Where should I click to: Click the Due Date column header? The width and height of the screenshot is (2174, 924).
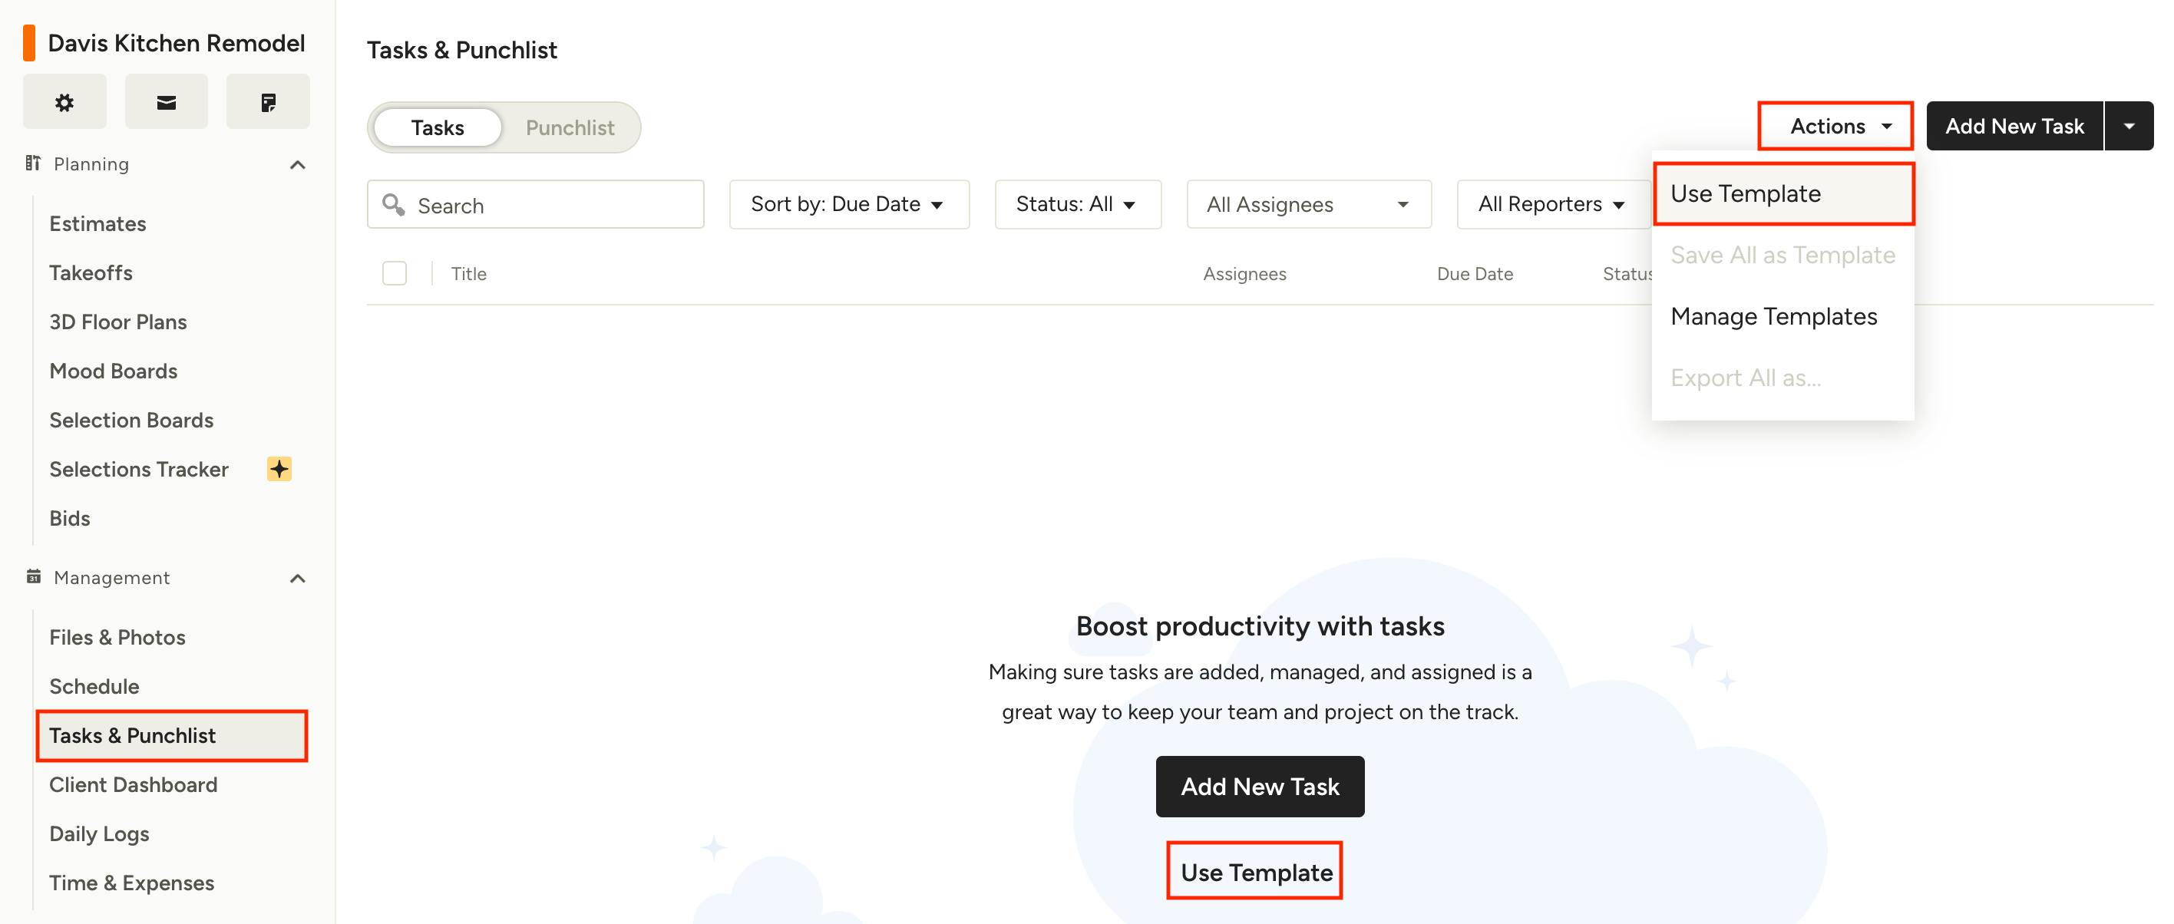(x=1475, y=273)
